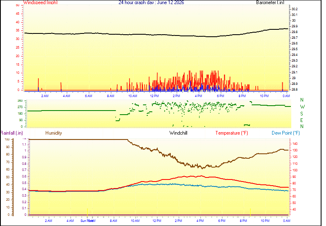Click temperature scale value "120"
Screen dimensions: 326x226
pos(295,157)
